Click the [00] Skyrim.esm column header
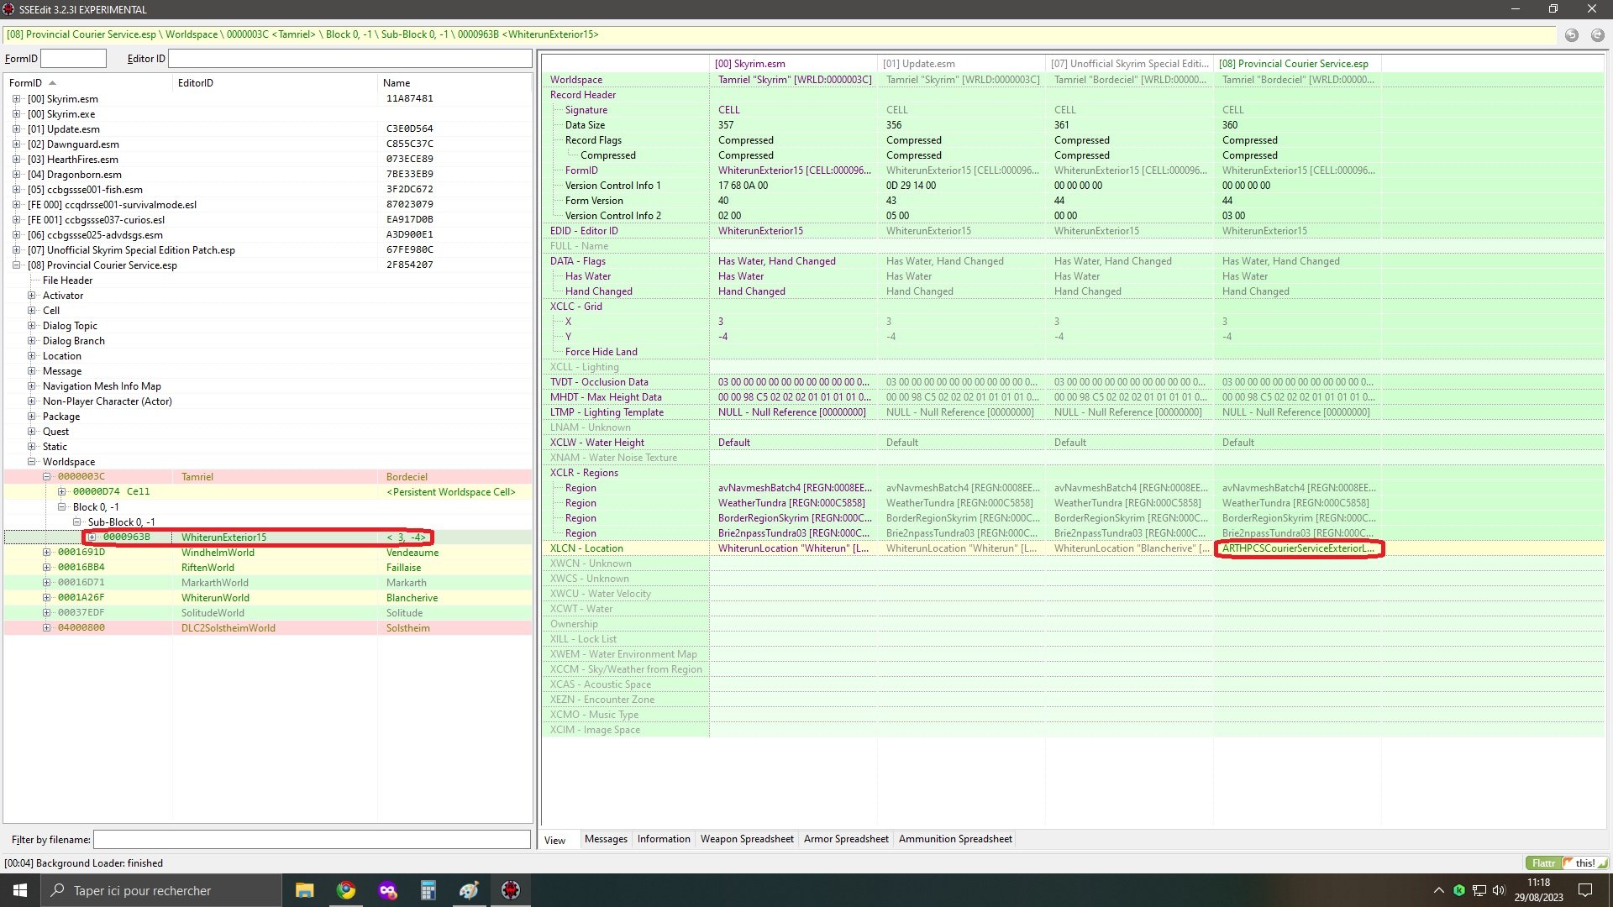1613x907 pixels. pos(793,64)
